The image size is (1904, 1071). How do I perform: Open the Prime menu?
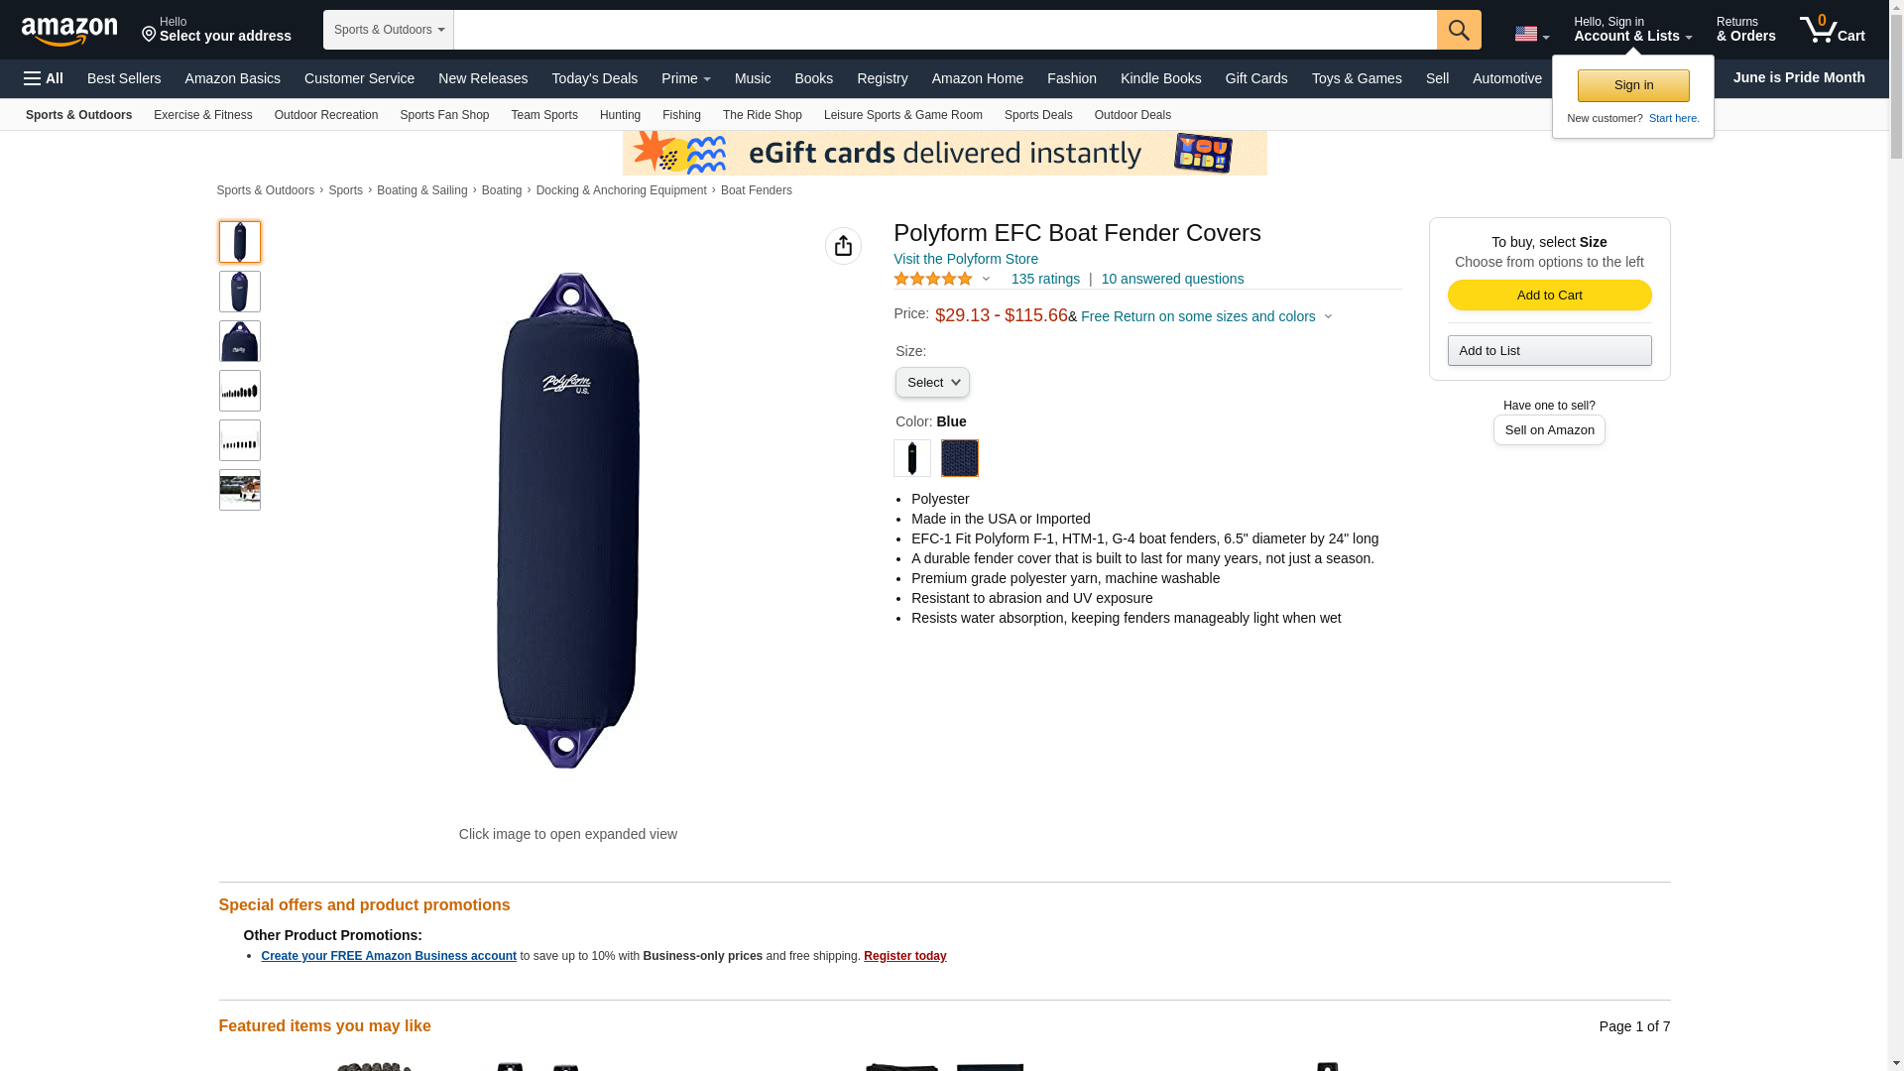[x=685, y=78]
